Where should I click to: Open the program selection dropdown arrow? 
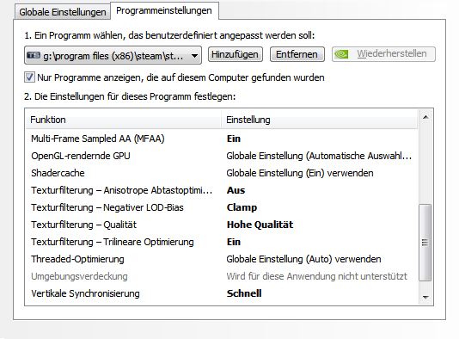[x=194, y=55]
